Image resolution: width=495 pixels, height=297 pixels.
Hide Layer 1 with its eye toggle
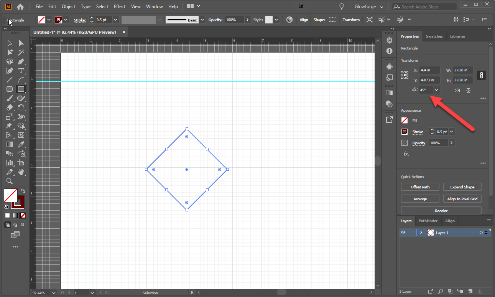click(403, 232)
